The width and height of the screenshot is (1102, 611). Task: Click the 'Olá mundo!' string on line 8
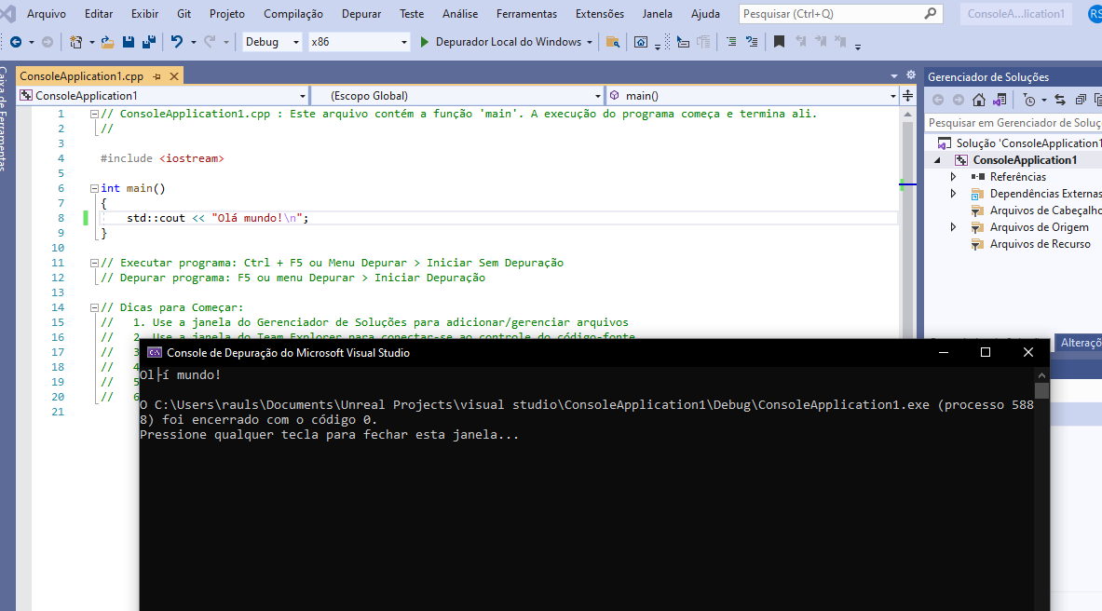point(259,218)
